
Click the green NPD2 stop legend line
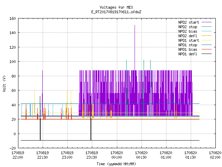coord(206,27)
